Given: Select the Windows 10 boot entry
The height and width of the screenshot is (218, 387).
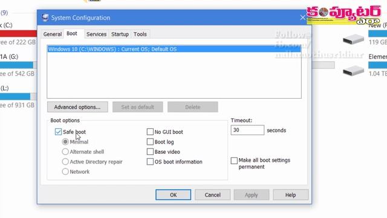Looking at the screenshot, I should pyautogui.click(x=174, y=49).
